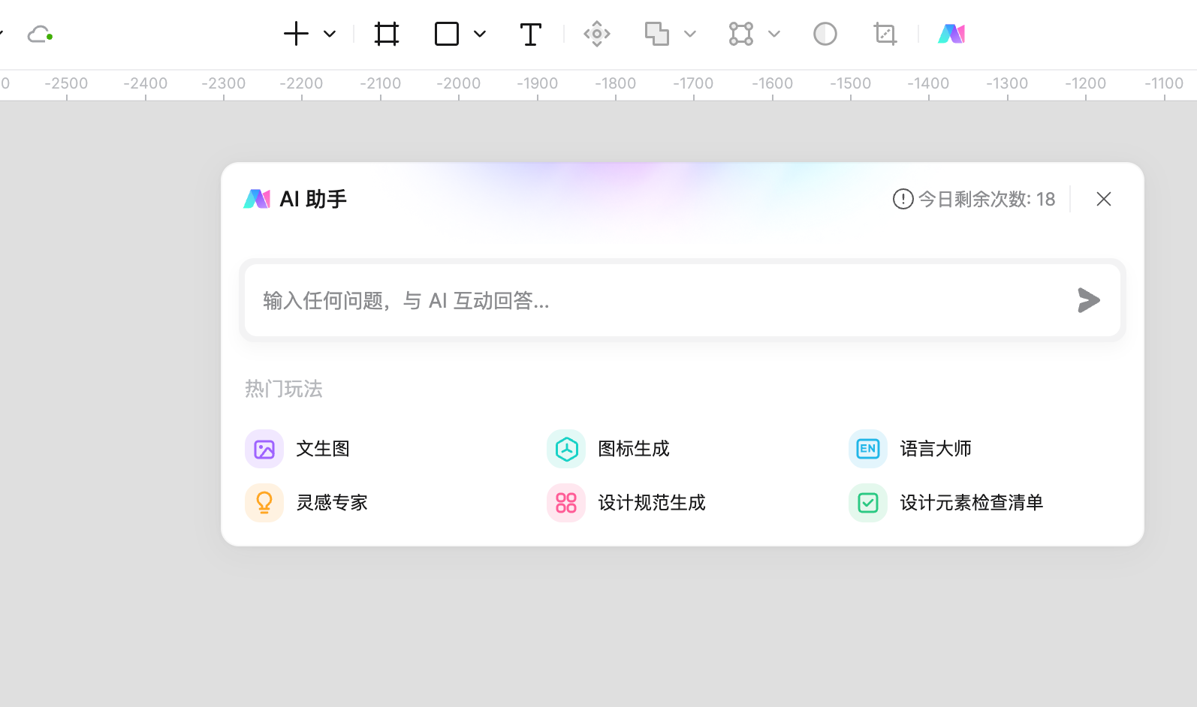Image resolution: width=1197 pixels, height=707 pixels.
Task: Open the 文生图 feature
Action: [x=297, y=449]
